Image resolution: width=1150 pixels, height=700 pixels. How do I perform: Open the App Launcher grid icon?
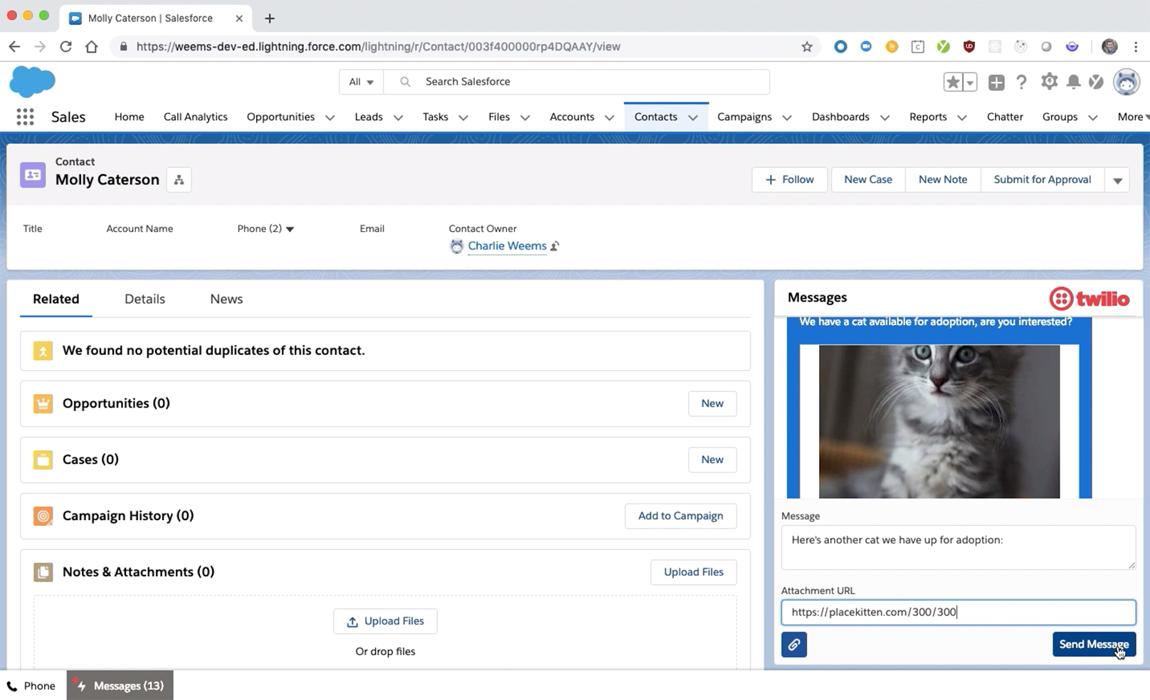point(25,117)
